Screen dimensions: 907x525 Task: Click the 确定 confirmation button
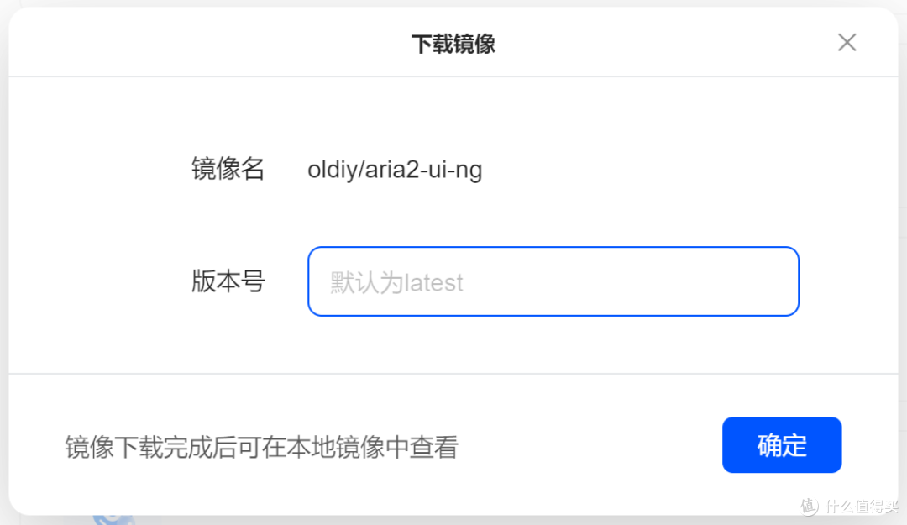click(x=782, y=444)
